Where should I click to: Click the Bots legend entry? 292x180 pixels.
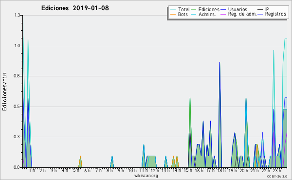179,14
